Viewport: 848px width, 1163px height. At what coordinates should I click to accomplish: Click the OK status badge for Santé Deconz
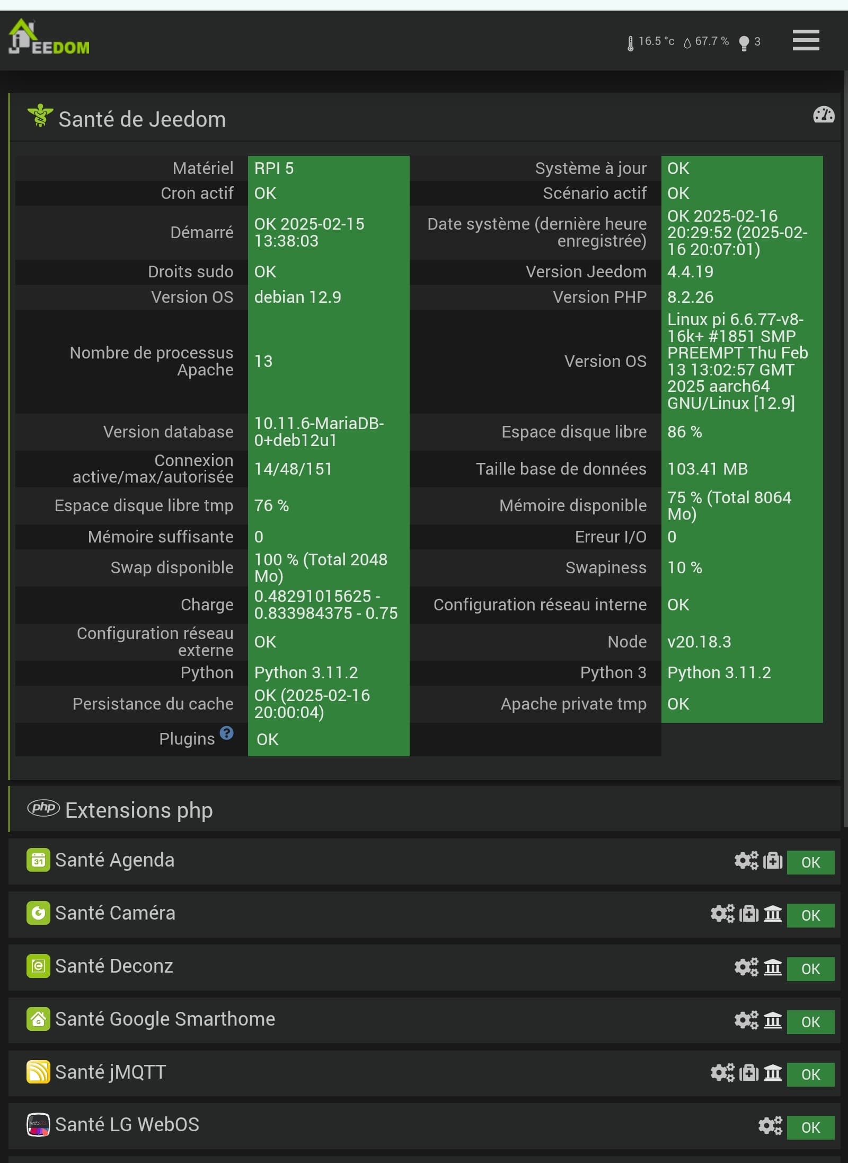tap(810, 969)
